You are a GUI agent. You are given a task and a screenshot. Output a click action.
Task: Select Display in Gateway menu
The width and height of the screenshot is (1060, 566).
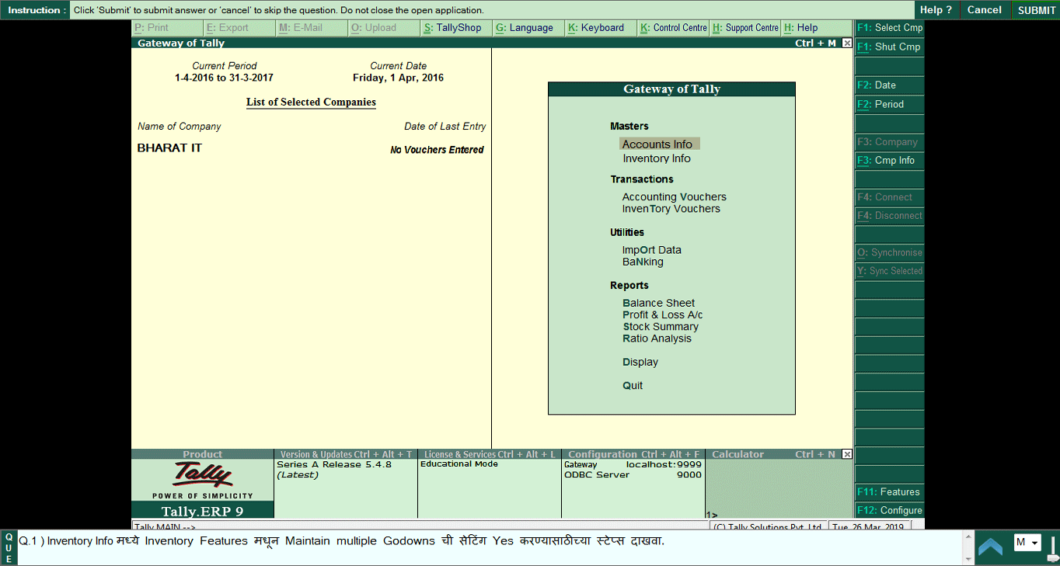click(640, 362)
